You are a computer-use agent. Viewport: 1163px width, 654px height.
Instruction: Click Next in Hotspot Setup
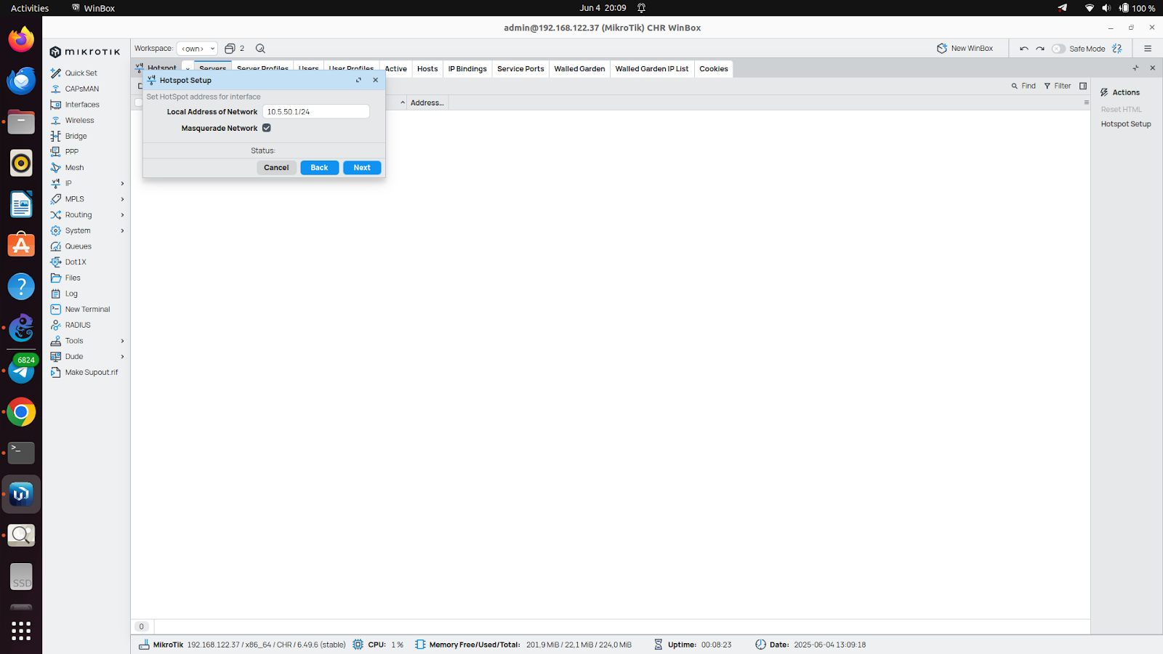coord(362,168)
